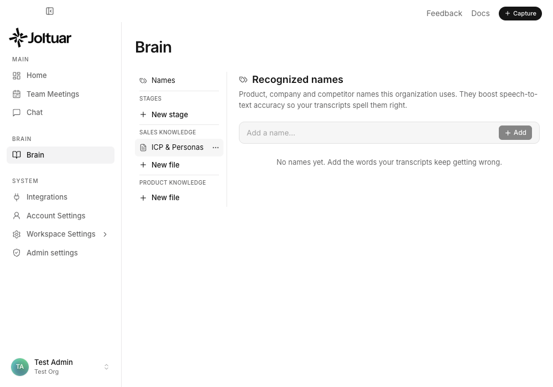Click the TA user avatar
This screenshot has width=553, height=387.
coord(20,367)
